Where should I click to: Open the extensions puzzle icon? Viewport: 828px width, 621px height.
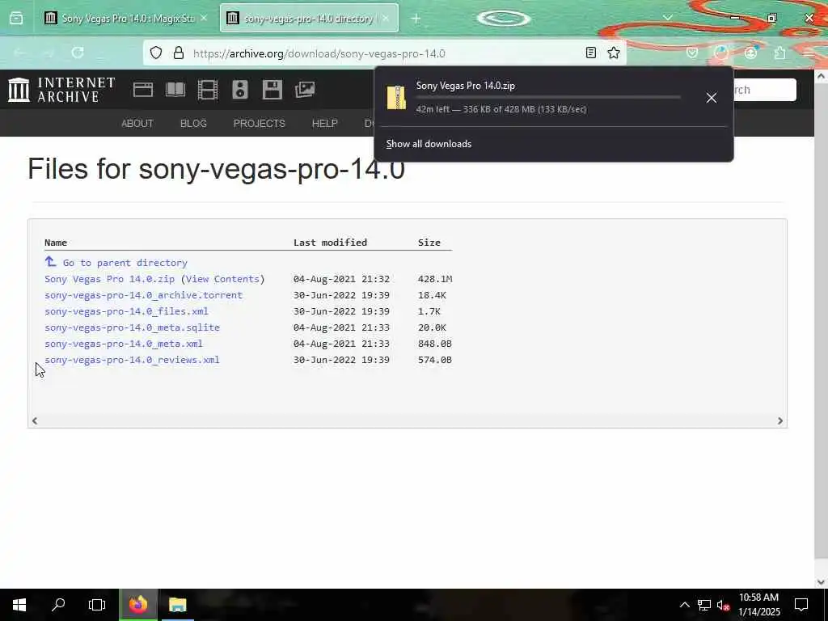tap(779, 53)
